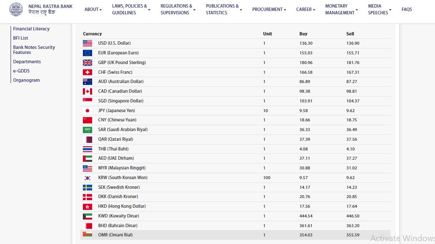Screen dimensions: 435x244
Task: Open the Organogram sidebar link
Action: click(x=26, y=80)
